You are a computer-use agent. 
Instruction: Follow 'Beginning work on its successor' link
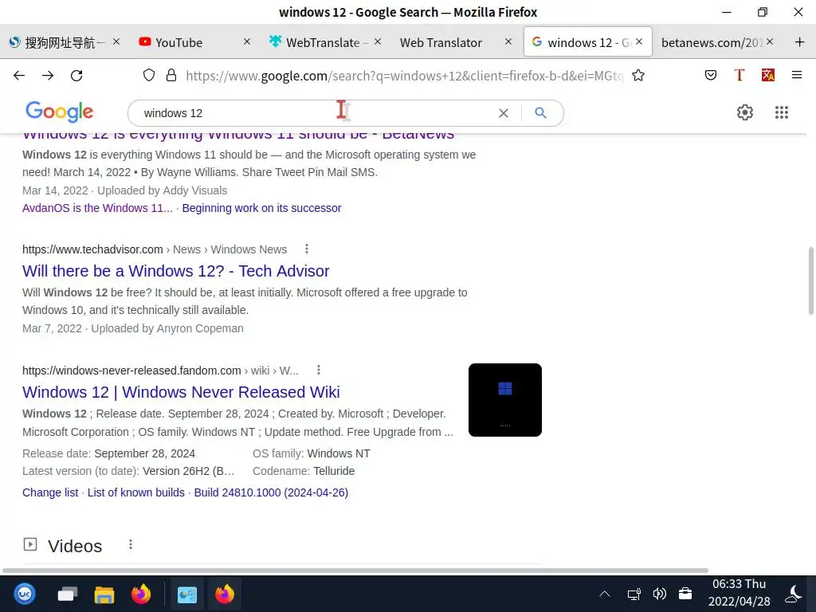click(x=261, y=208)
